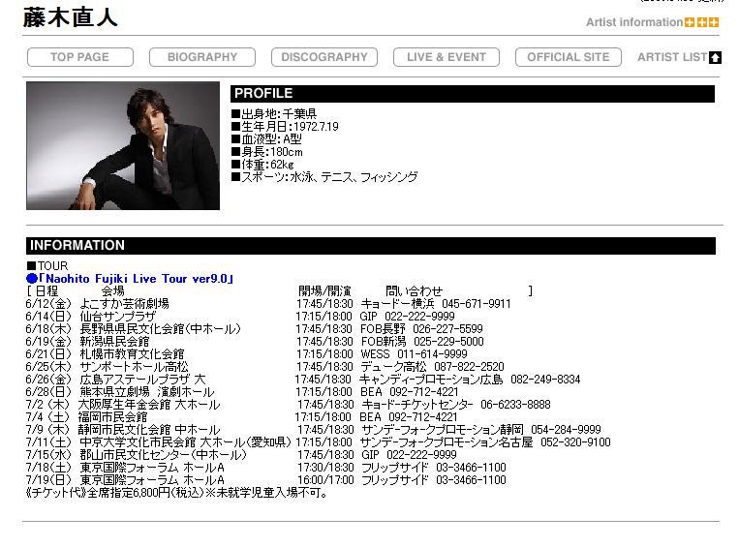Click the blue bullet before Naohito Fujiki tour

(x=32, y=279)
